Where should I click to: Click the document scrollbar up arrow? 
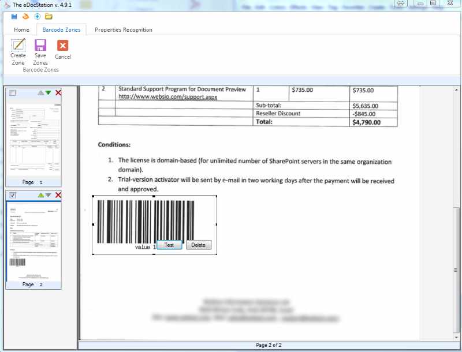(456, 90)
